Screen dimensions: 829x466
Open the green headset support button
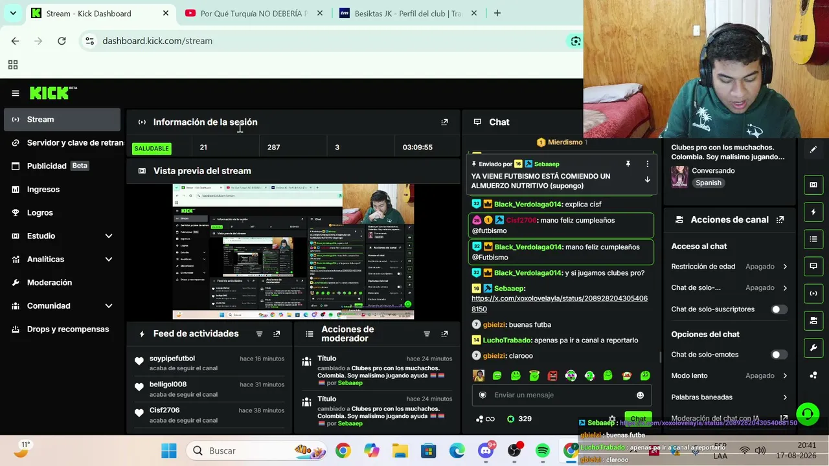tap(808, 414)
